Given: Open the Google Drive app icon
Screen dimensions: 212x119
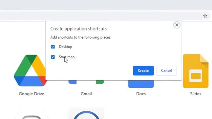Looking at the screenshot, I should (x=30, y=70).
